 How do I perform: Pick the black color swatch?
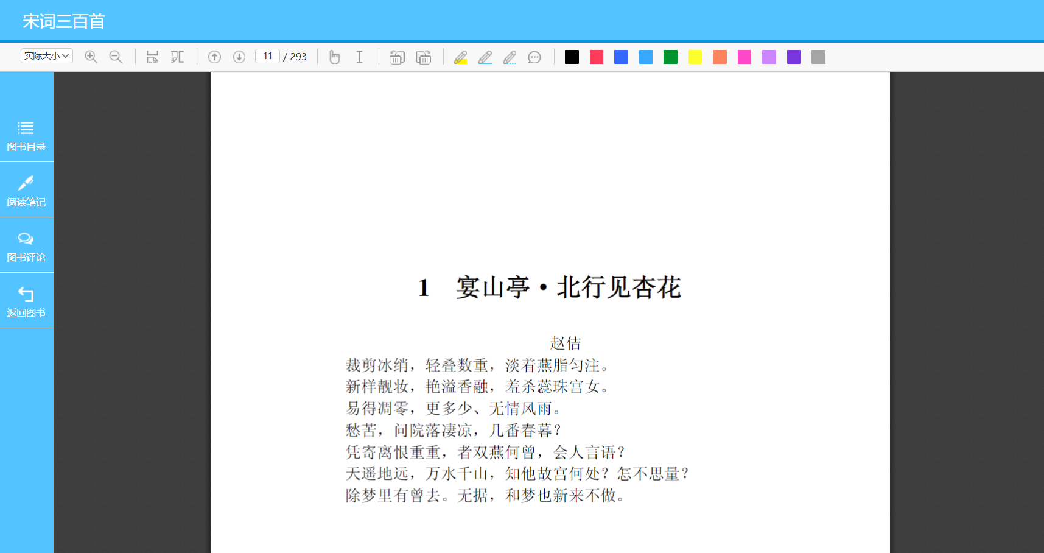coord(572,57)
